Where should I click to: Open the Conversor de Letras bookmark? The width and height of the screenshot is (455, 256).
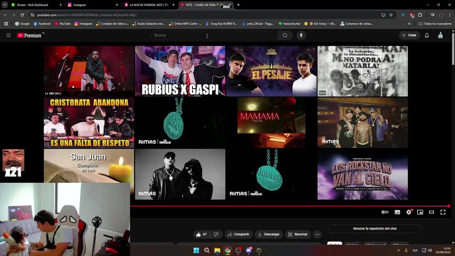(x=357, y=24)
